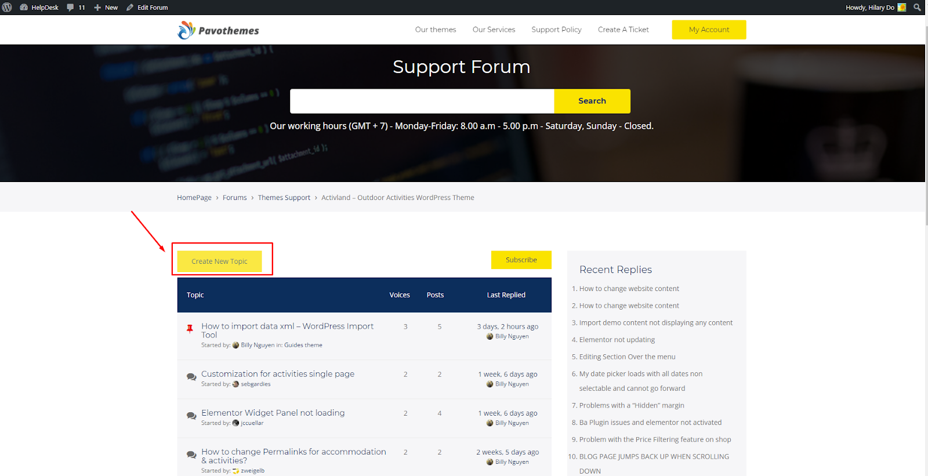The width and height of the screenshot is (928, 476).
Task: Open first How to change website content reply
Action: pyautogui.click(x=629, y=289)
